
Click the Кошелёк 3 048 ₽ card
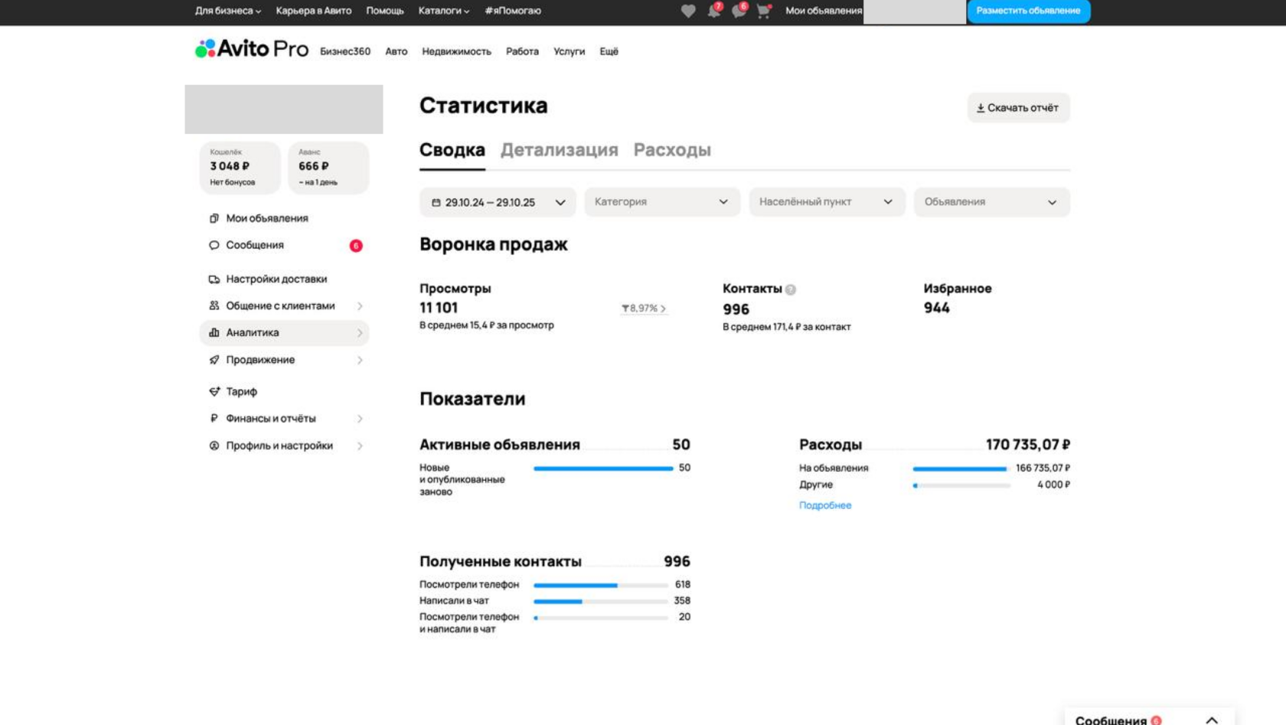click(x=240, y=167)
